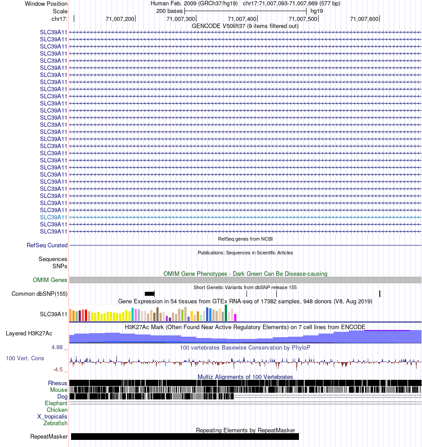Click the 'Dog' alignment label
The width and height of the screenshot is (422, 447).
pos(62,397)
